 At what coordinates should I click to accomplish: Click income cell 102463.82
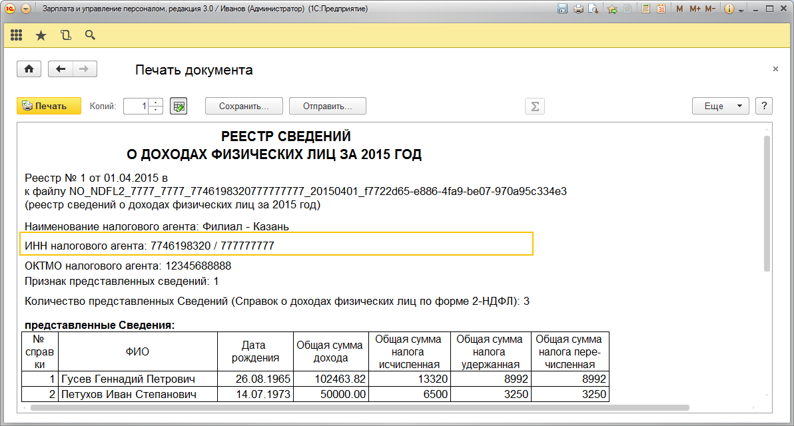330,379
